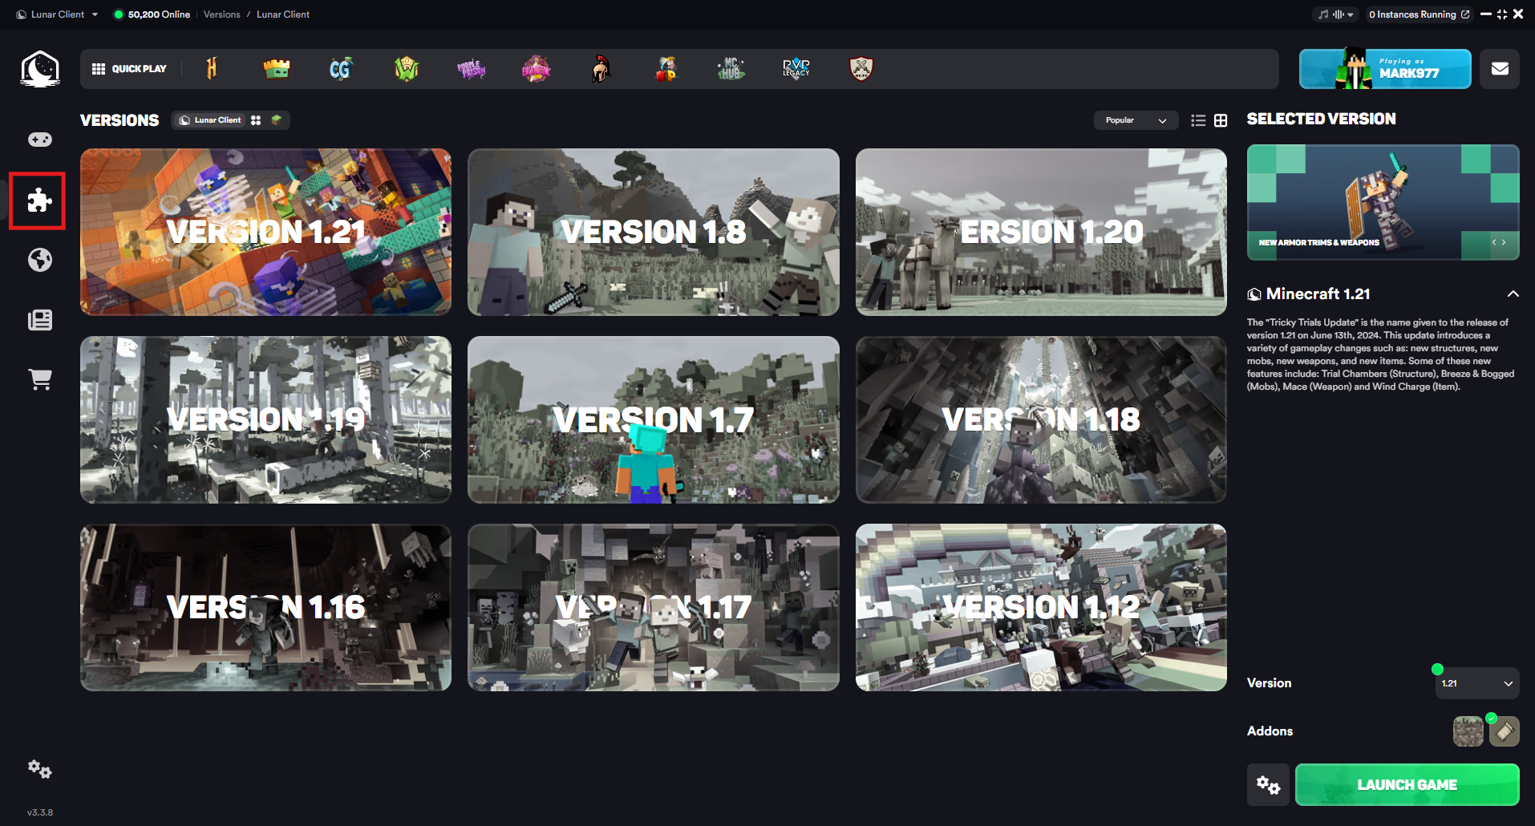
Task: Click the crowned green-face server icon
Action: click(277, 69)
